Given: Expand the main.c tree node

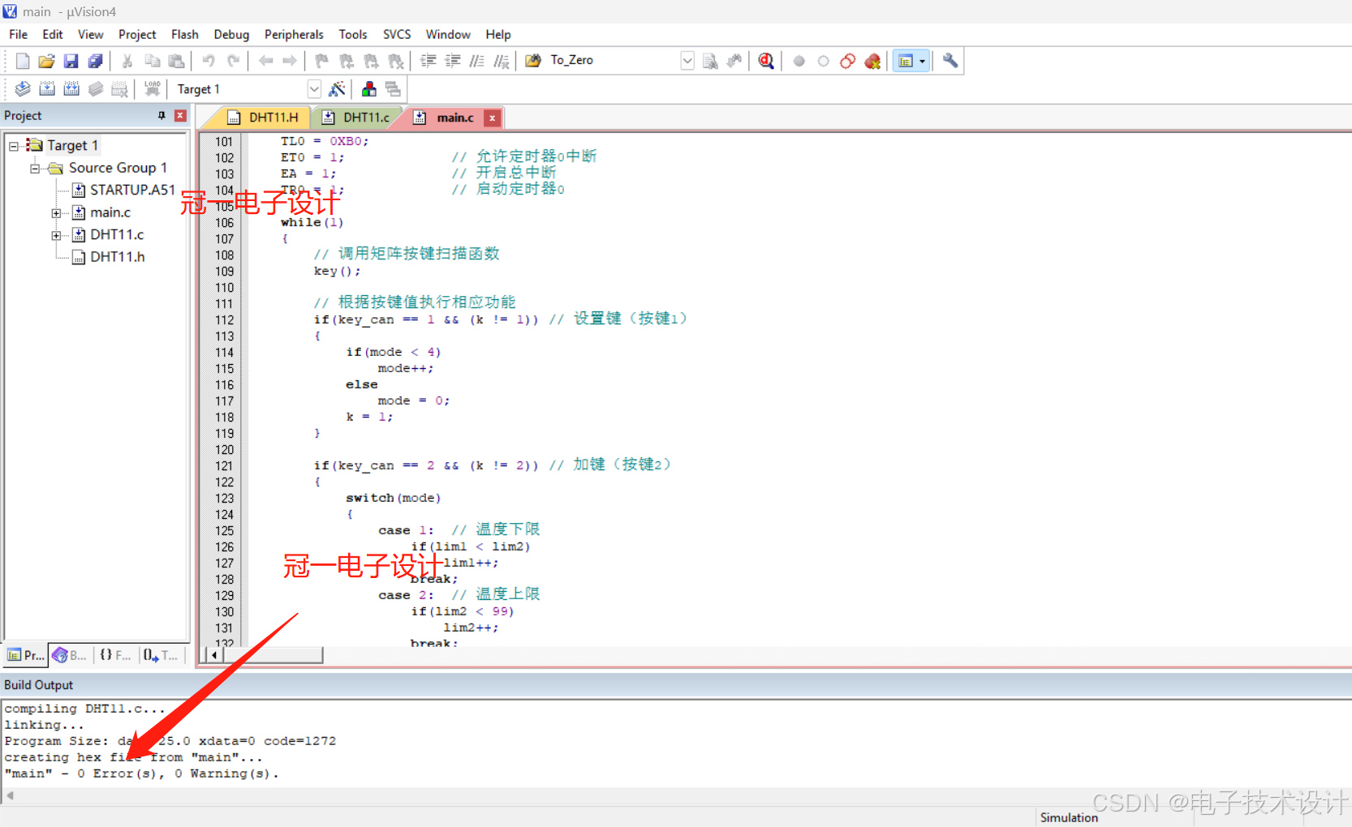Looking at the screenshot, I should 56,213.
